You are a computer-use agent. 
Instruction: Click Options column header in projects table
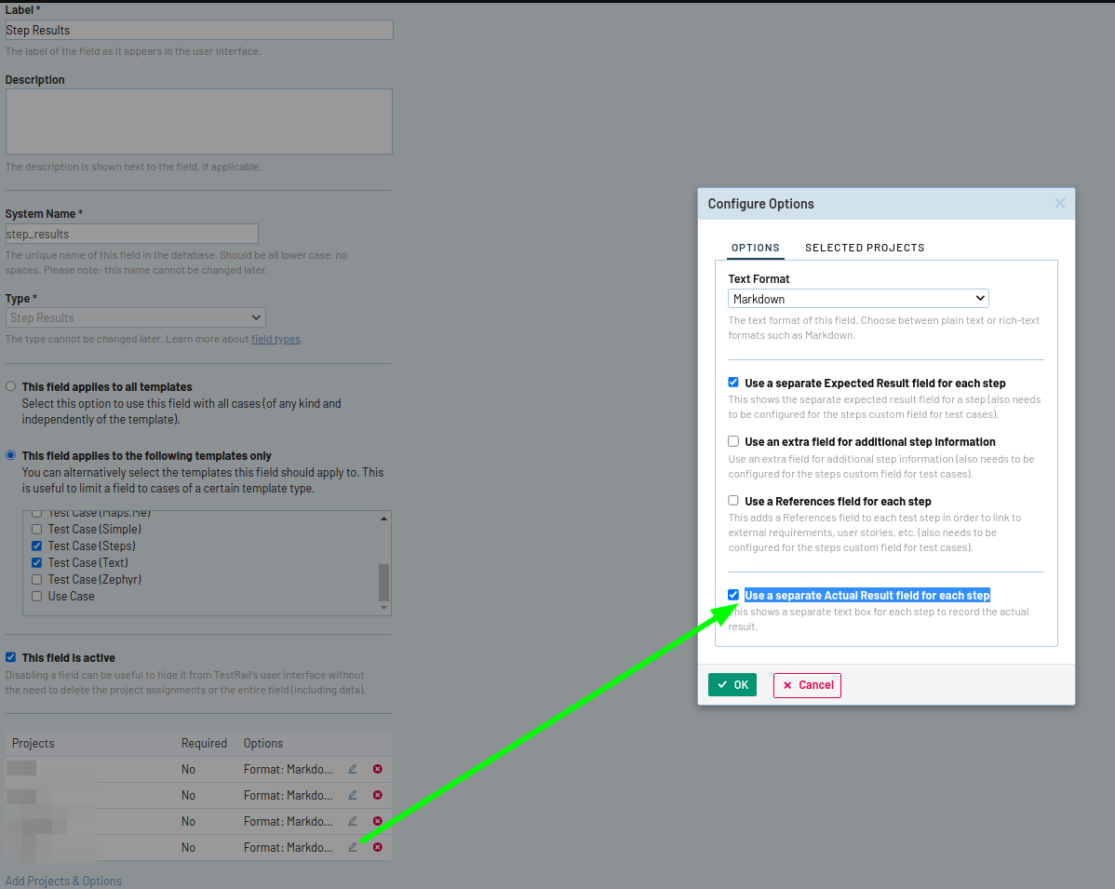coord(263,743)
